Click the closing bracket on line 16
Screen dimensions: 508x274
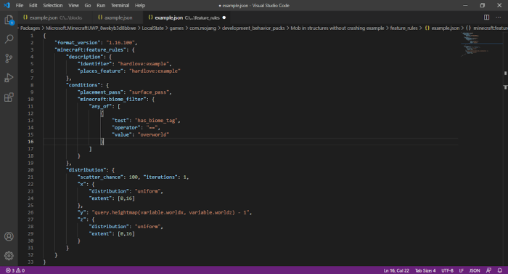[x=102, y=142]
